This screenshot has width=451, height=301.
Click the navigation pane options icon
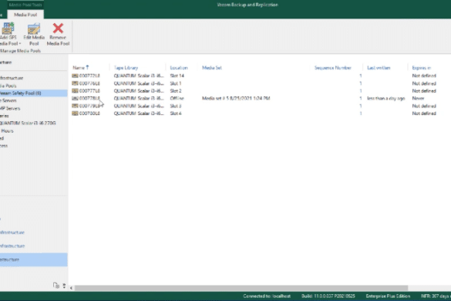56,286
